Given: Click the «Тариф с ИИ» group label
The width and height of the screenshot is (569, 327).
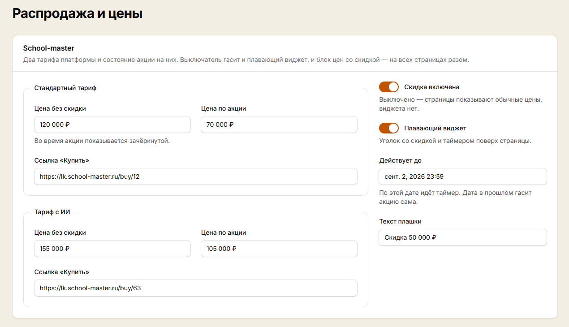Looking at the screenshot, I should (x=52, y=212).
